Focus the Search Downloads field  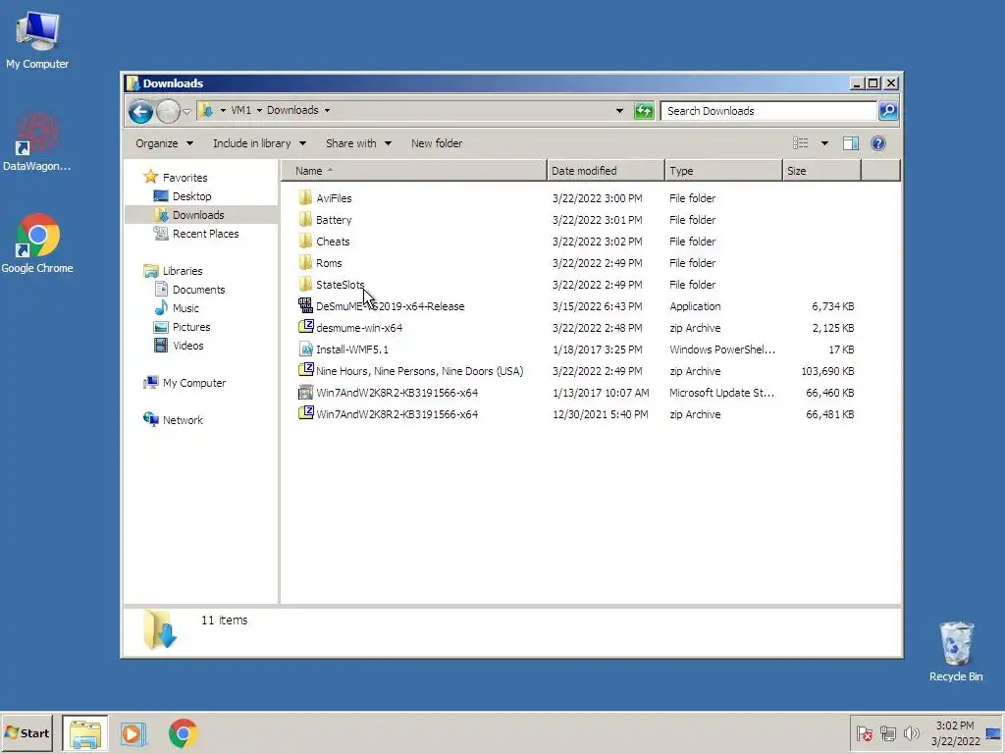click(768, 111)
